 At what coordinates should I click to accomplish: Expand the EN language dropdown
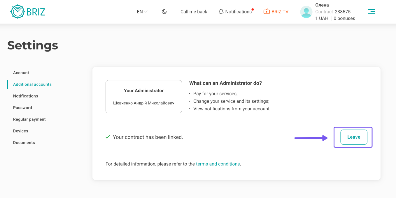(142, 12)
